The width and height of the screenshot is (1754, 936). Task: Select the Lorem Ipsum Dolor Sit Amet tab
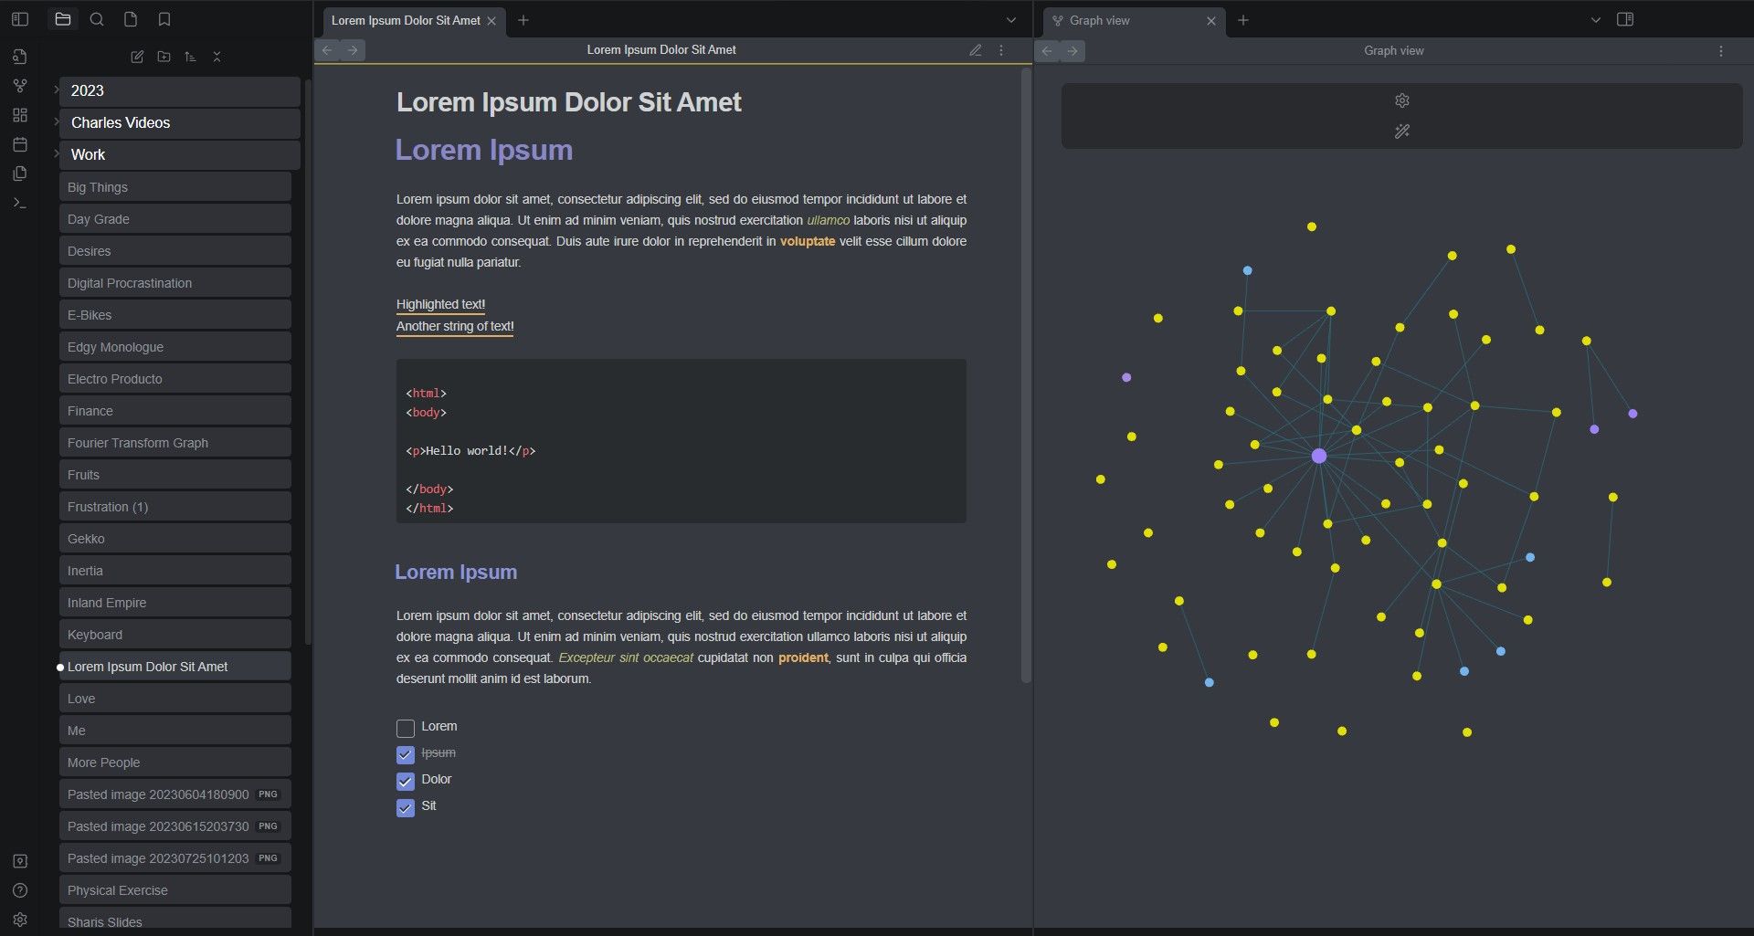tap(405, 20)
